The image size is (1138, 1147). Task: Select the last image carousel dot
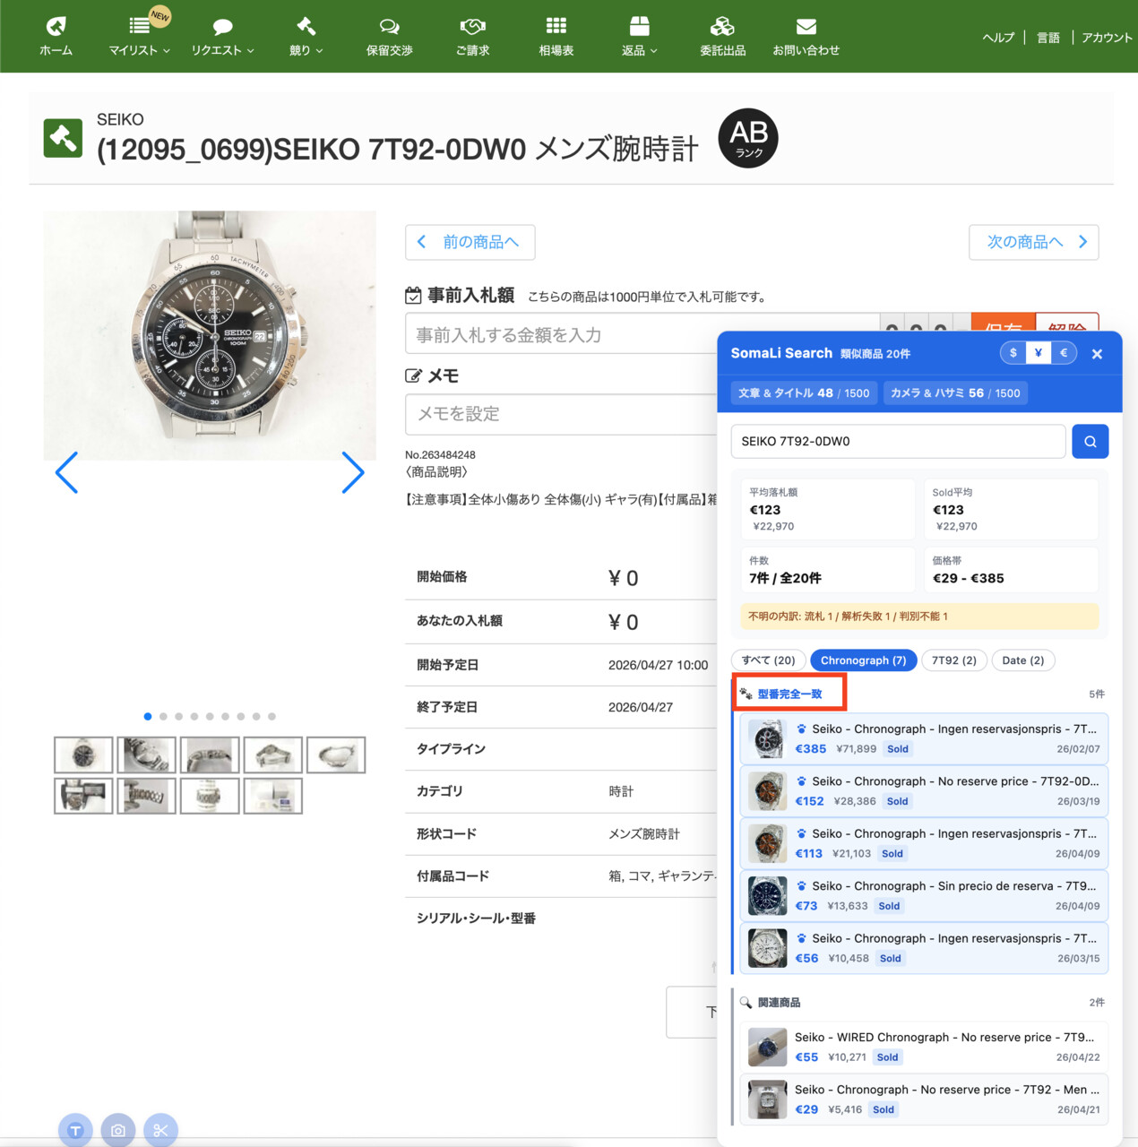pyautogui.click(x=272, y=716)
